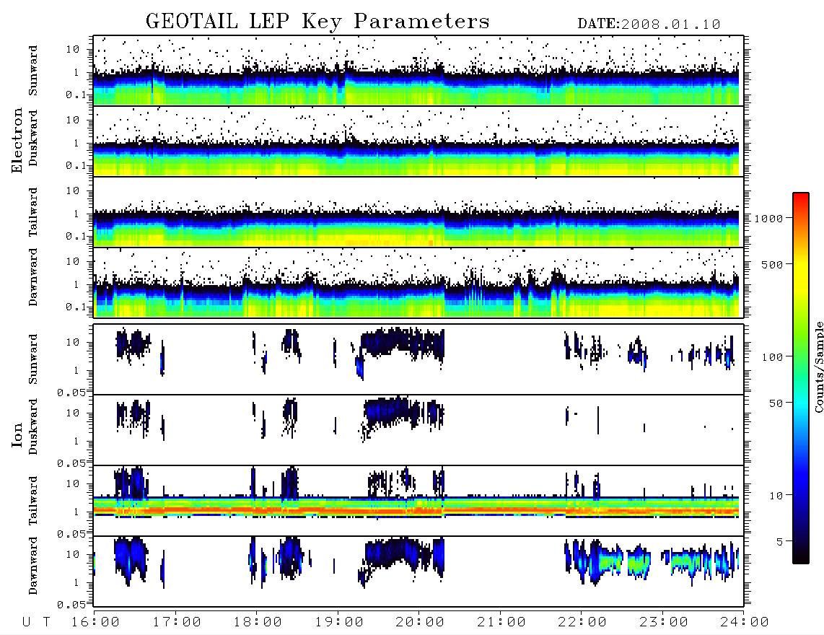This screenshot has width=824, height=635.
Task: Click the "U T" axis label
Action: (36, 623)
